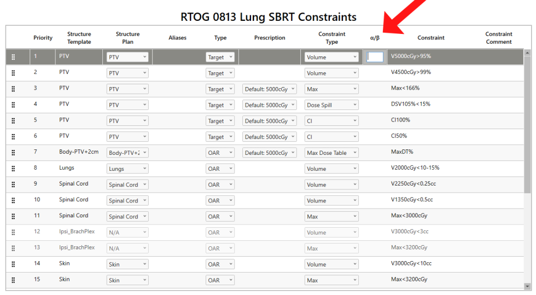The height and width of the screenshot is (295, 536).
Task: Click drag handle for priority 3 PTV row
Action: (x=13, y=89)
